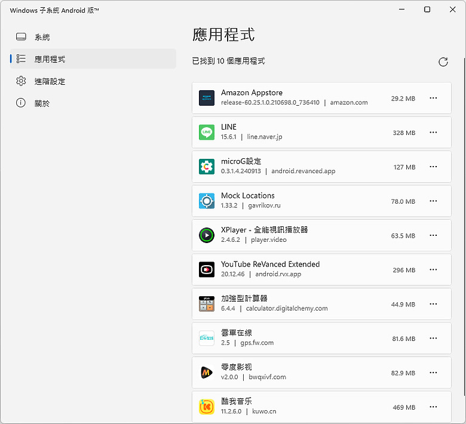
Task: Click the 469 MB size value
Action: coord(404,407)
